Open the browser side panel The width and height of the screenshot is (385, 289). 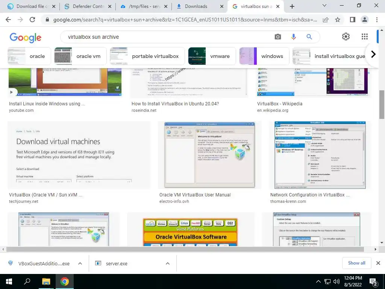(x=353, y=20)
